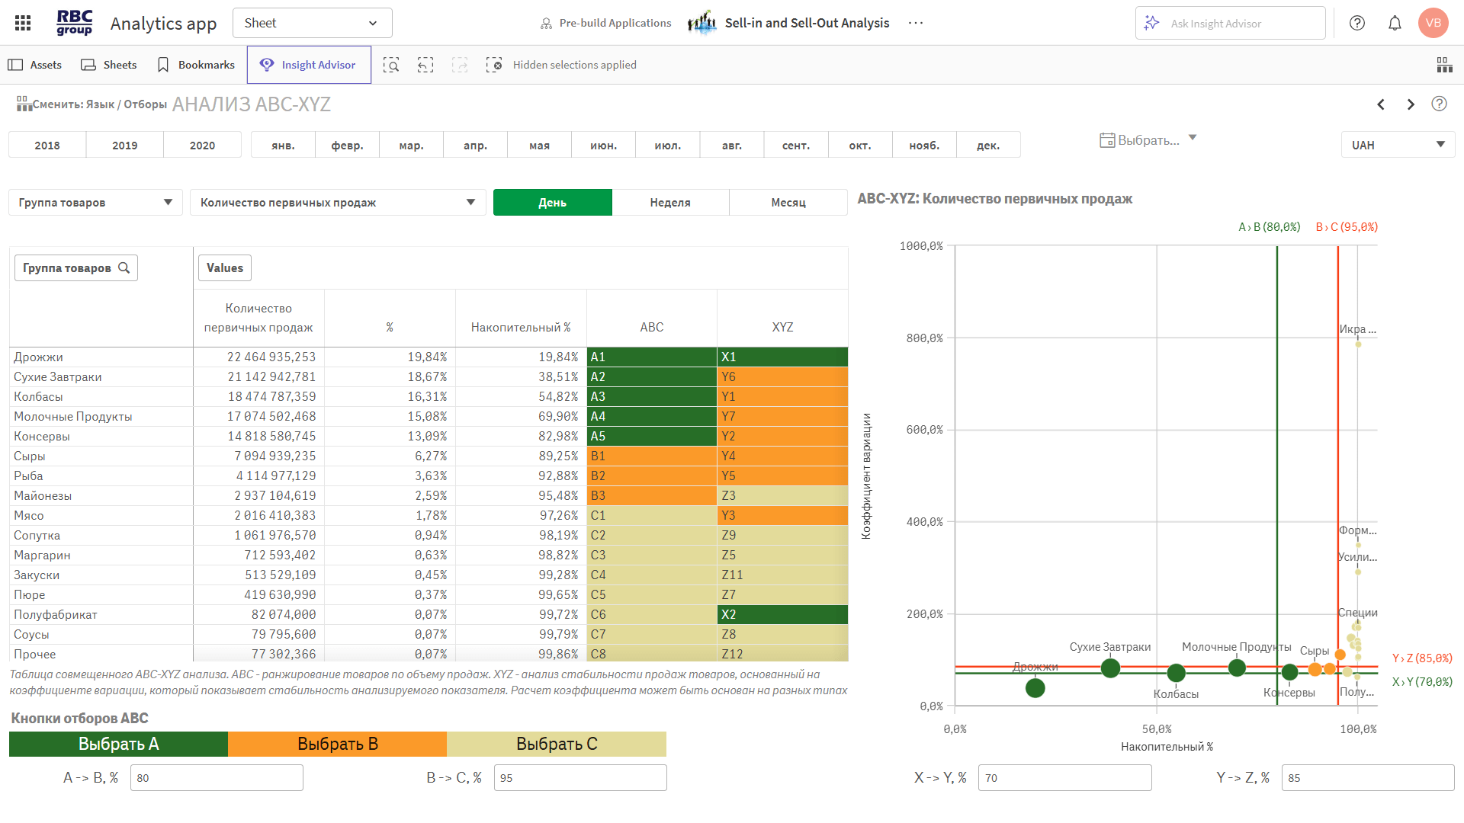The height and width of the screenshot is (823, 1464).
Task: Click the orange Выбрать B button
Action: click(x=337, y=744)
